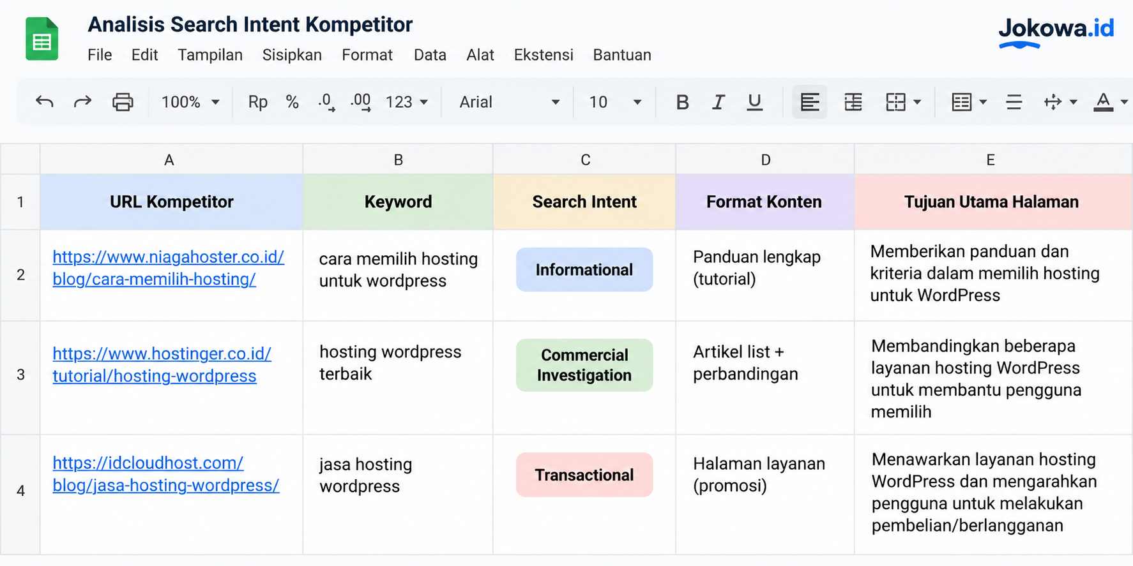
Task: Toggle italic formatting
Action: (719, 102)
